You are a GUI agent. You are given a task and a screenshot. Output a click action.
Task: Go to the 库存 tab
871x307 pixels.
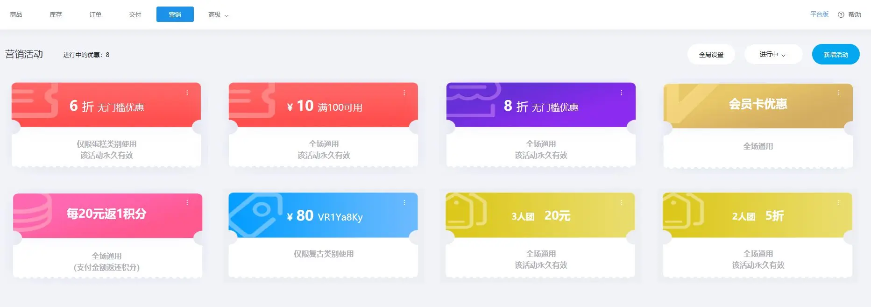[x=56, y=15]
